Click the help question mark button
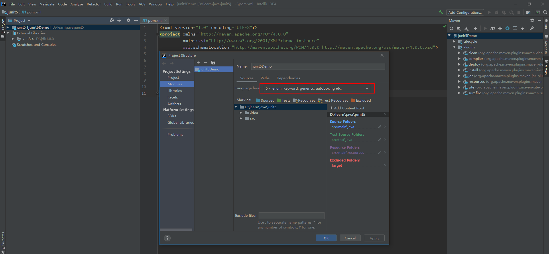The width and height of the screenshot is (549, 254). (168, 238)
